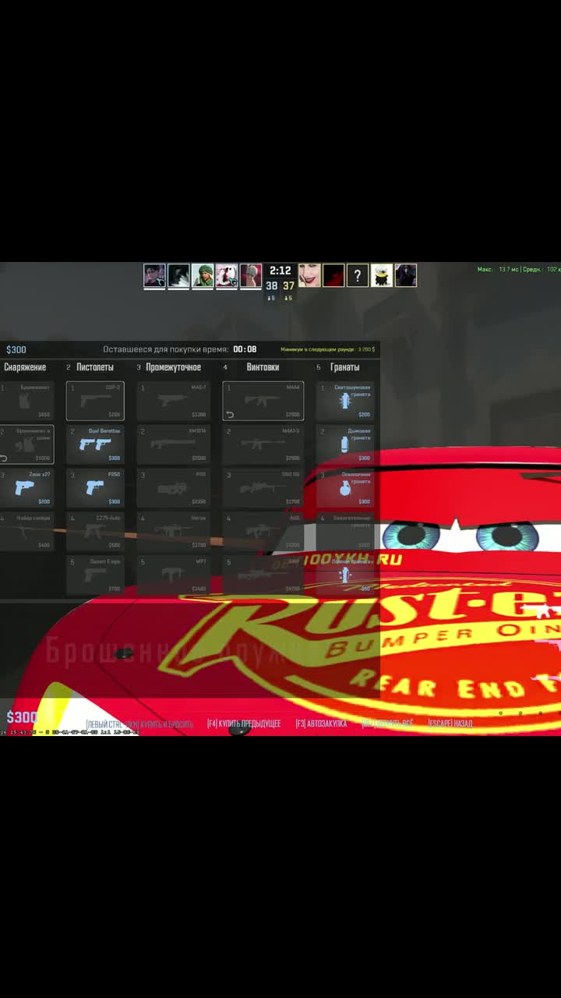Buy the Dual Berettas pistols
This screenshot has width=561, height=998.
pos(95,444)
